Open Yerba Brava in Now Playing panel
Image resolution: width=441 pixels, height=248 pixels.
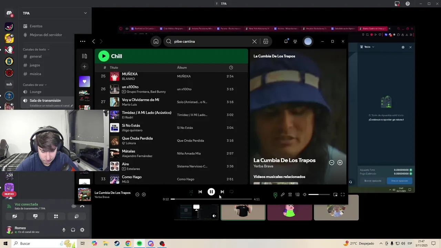pos(263,166)
